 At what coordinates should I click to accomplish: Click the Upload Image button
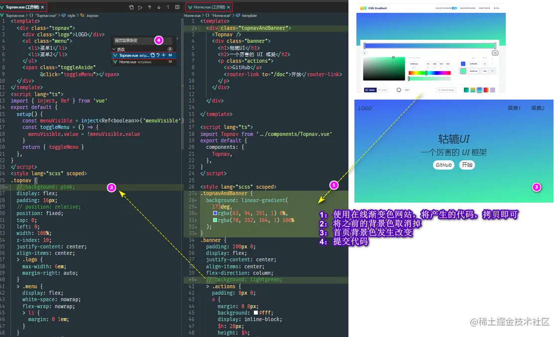[x=446, y=90]
